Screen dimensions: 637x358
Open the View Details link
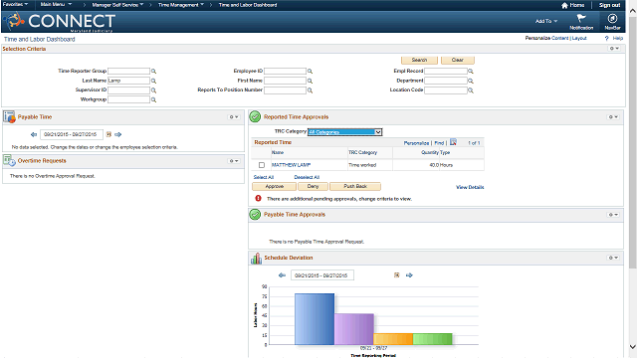click(470, 187)
